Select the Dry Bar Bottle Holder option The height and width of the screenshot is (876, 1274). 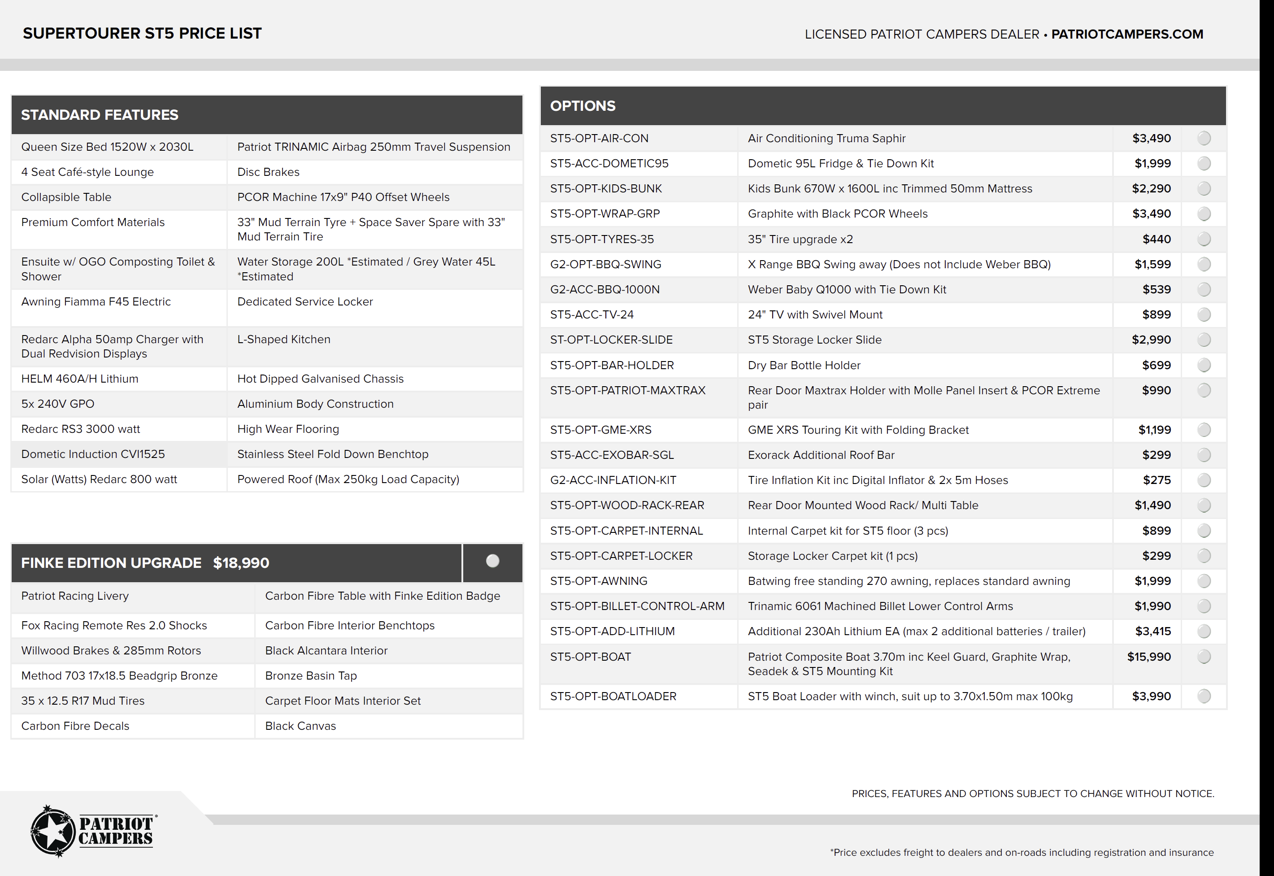point(1204,365)
